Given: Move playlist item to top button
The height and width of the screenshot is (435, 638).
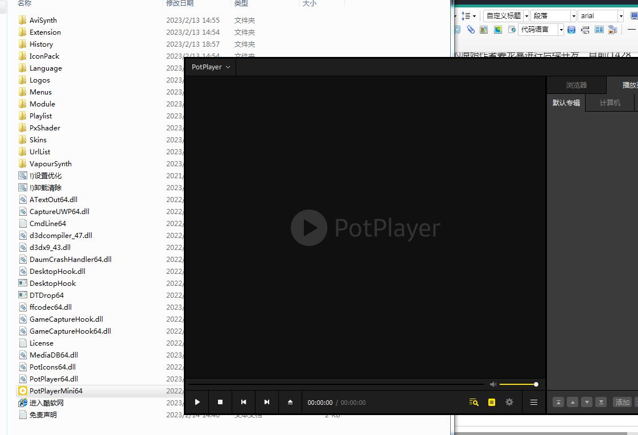Looking at the screenshot, I should click(558, 402).
